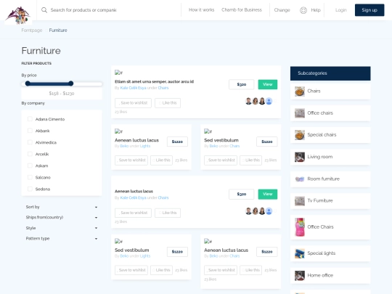This screenshot has height=294, width=392.
Task: Click $320 price button on Etiam product
Action: (x=242, y=84)
